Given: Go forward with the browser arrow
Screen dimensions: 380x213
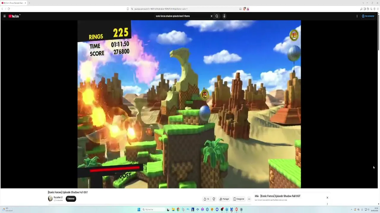Looking at the screenshot, I should [5, 9].
